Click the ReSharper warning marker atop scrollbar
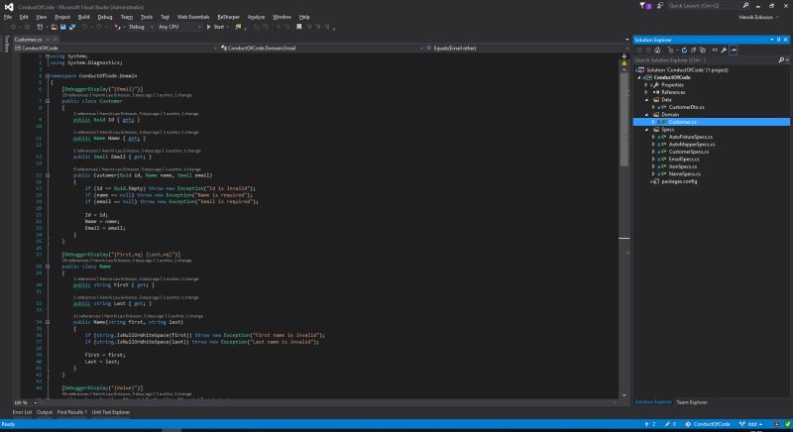This screenshot has height=432, width=793. [624, 63]
